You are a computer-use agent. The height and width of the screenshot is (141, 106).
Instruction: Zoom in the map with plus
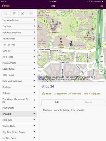coord(102,57)
